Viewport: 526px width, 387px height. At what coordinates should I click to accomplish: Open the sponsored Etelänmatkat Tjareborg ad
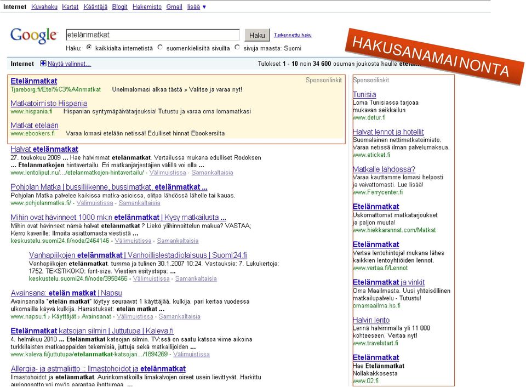point(34,81)
